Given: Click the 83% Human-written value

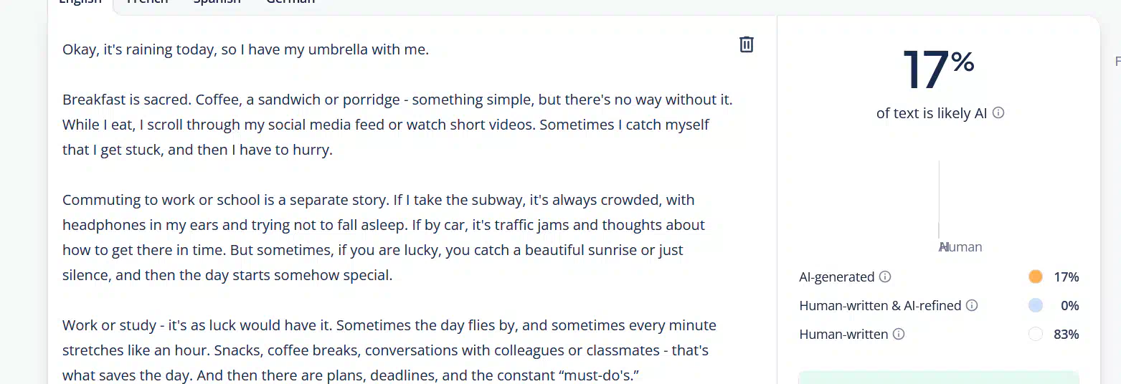Looking at the screenshot, I should pyautogui.click(x=1066, y=335).
